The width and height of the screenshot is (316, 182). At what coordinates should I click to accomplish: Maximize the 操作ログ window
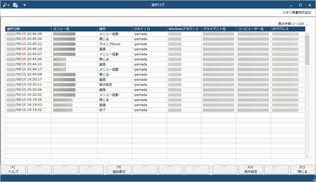click(x=300, y=5)
